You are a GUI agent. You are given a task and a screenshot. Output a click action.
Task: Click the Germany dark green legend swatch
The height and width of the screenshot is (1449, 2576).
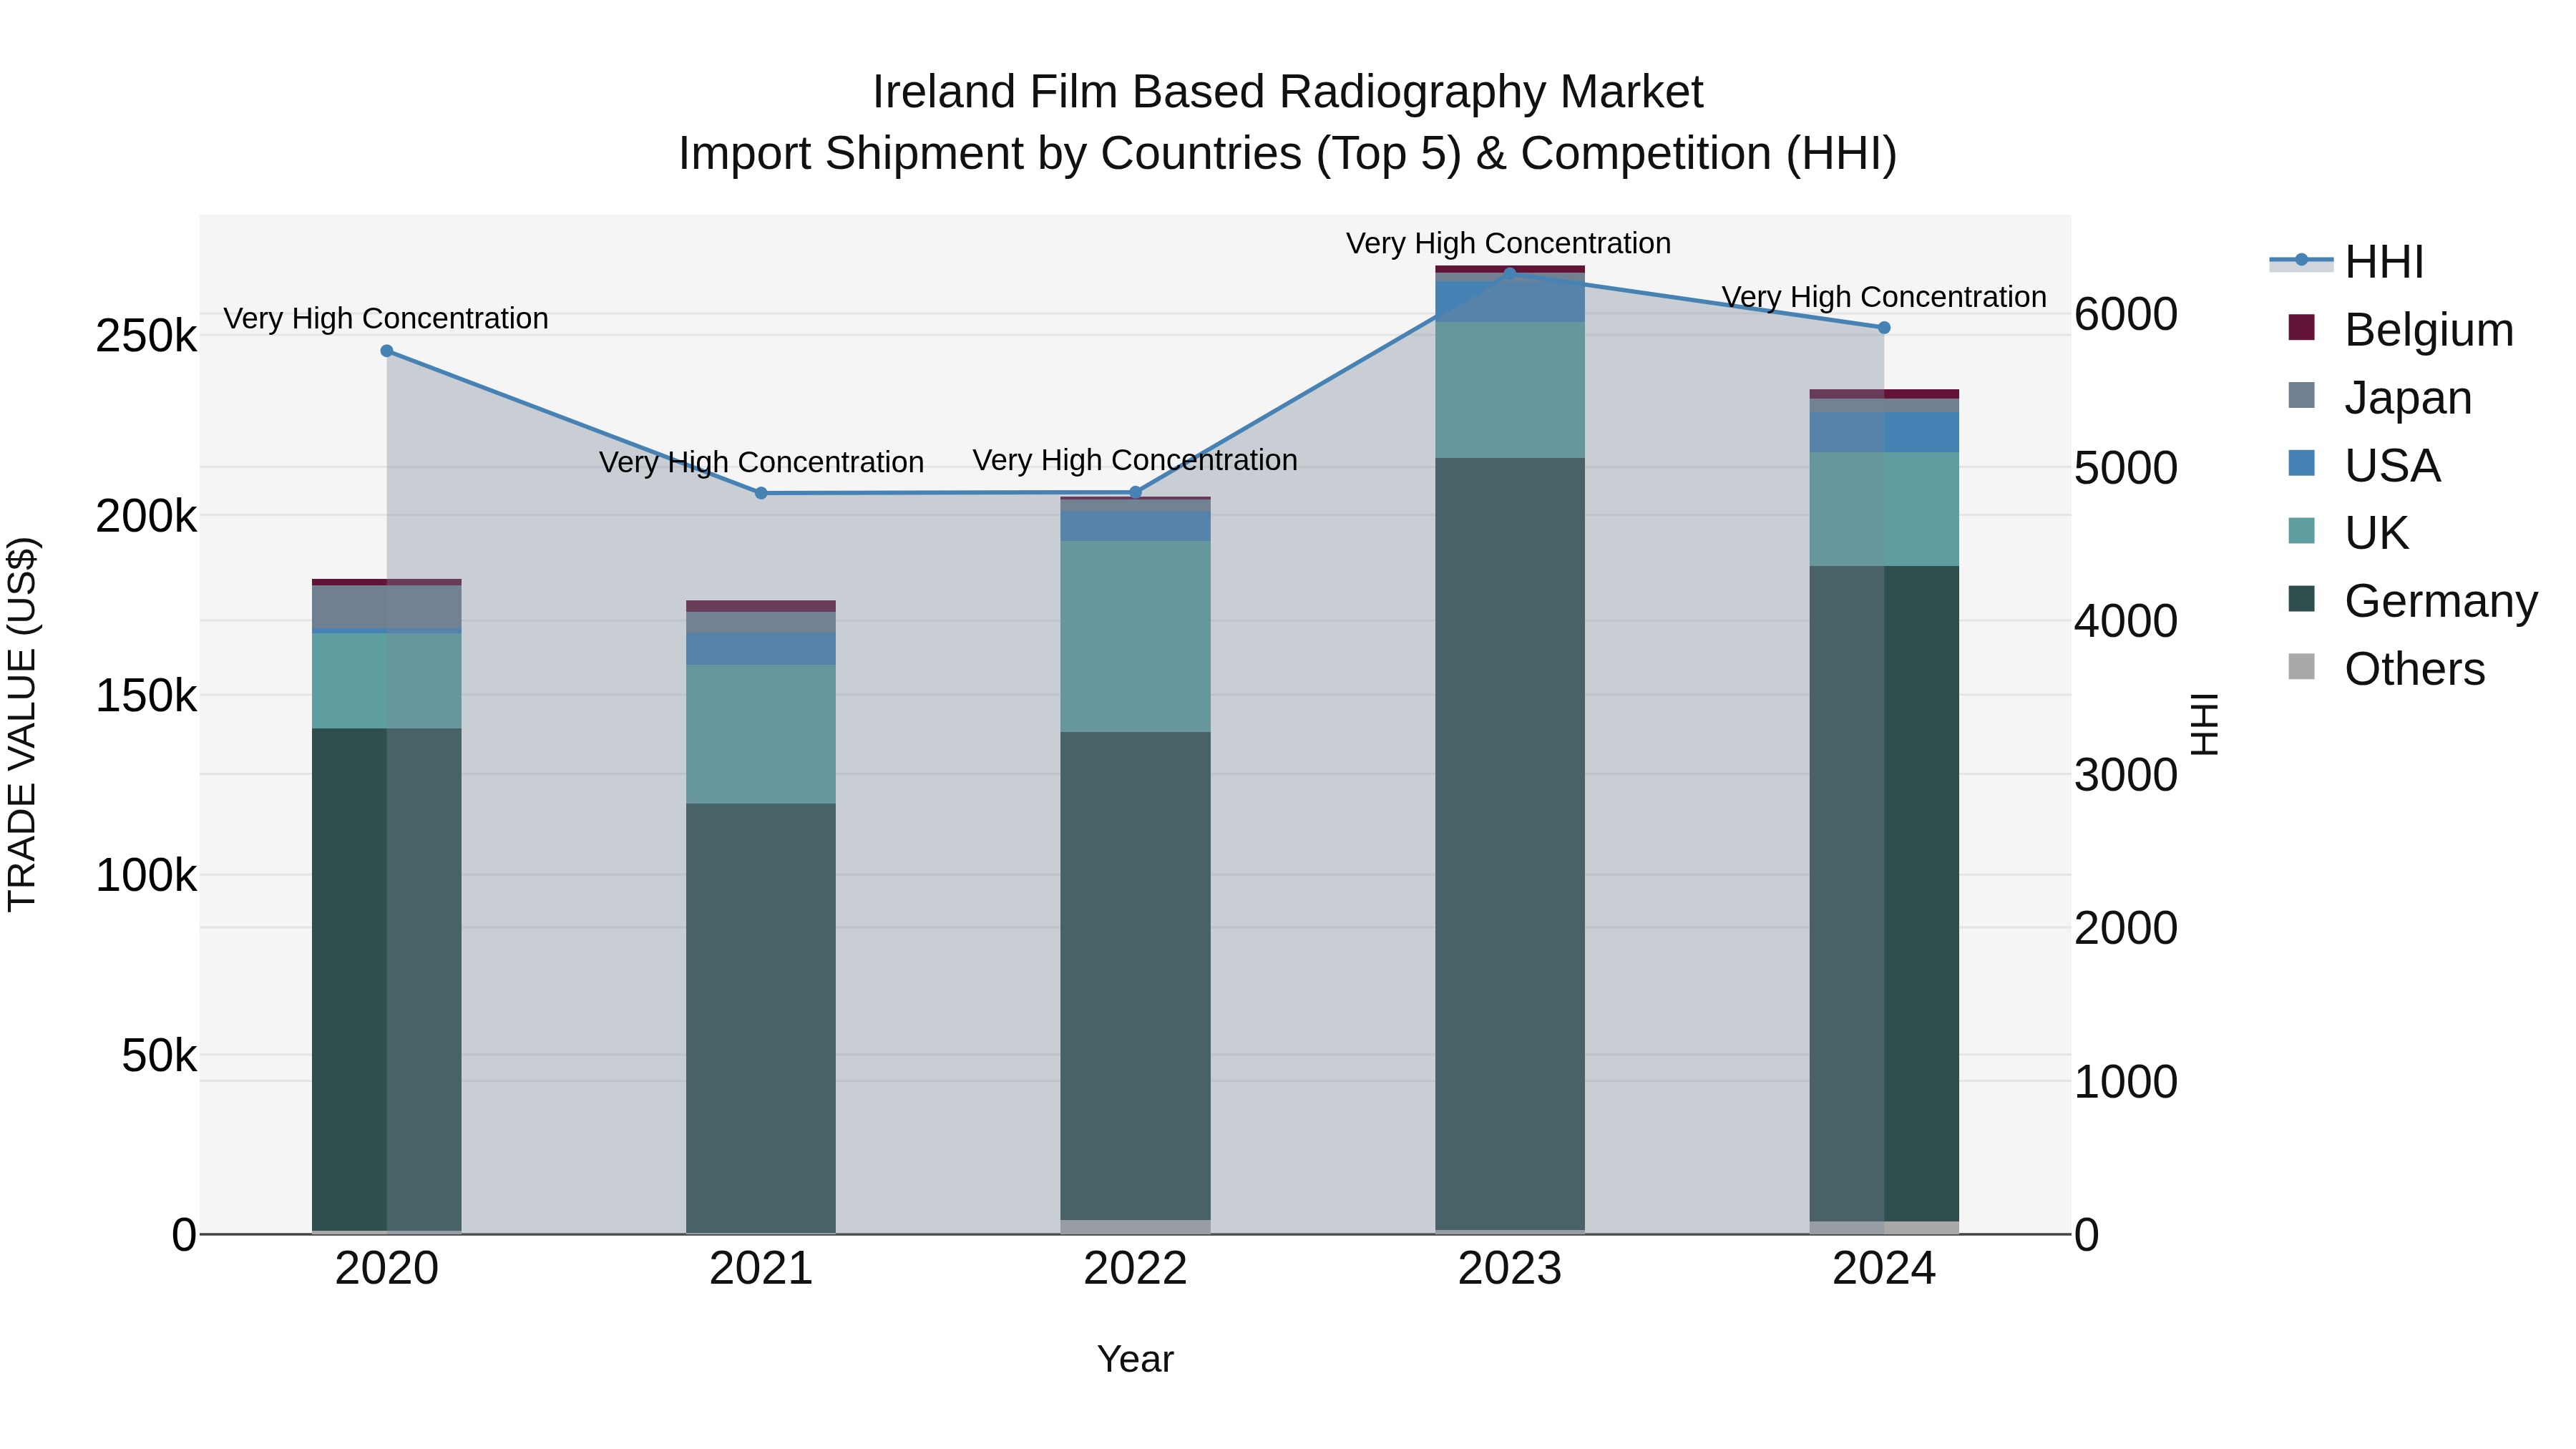(x=2301, y=599)
